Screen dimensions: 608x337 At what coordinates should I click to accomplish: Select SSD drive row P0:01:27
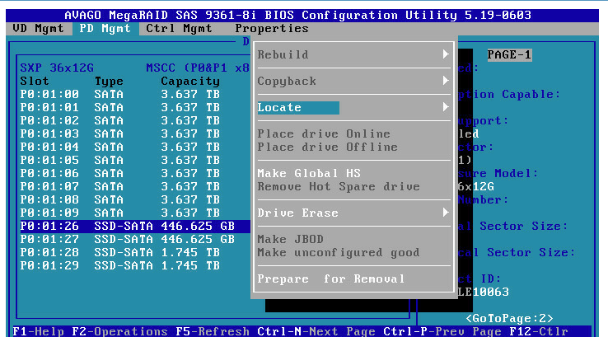click(135, 239)
